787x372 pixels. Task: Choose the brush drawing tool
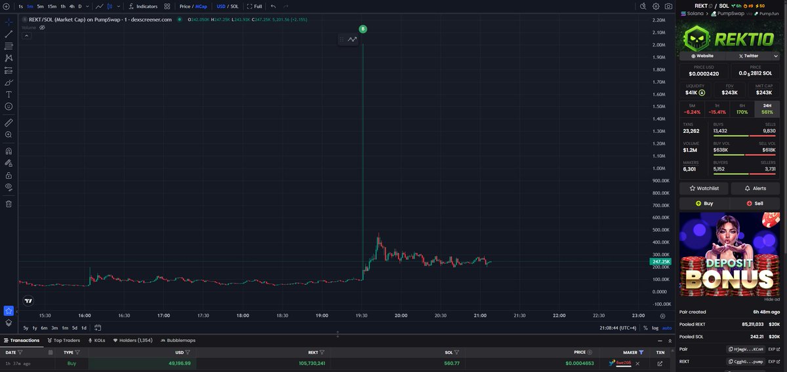click(9, 83)
